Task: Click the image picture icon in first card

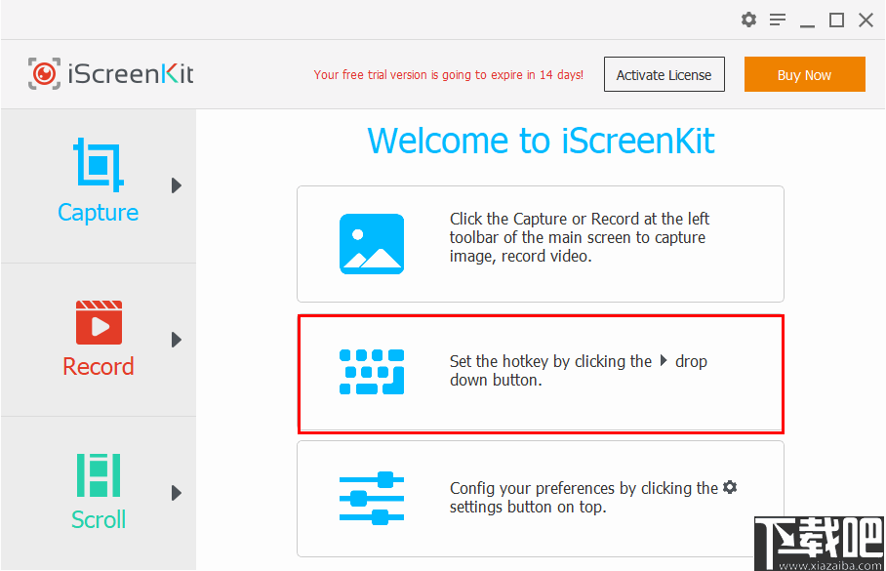Action: (x=372, y=244)
